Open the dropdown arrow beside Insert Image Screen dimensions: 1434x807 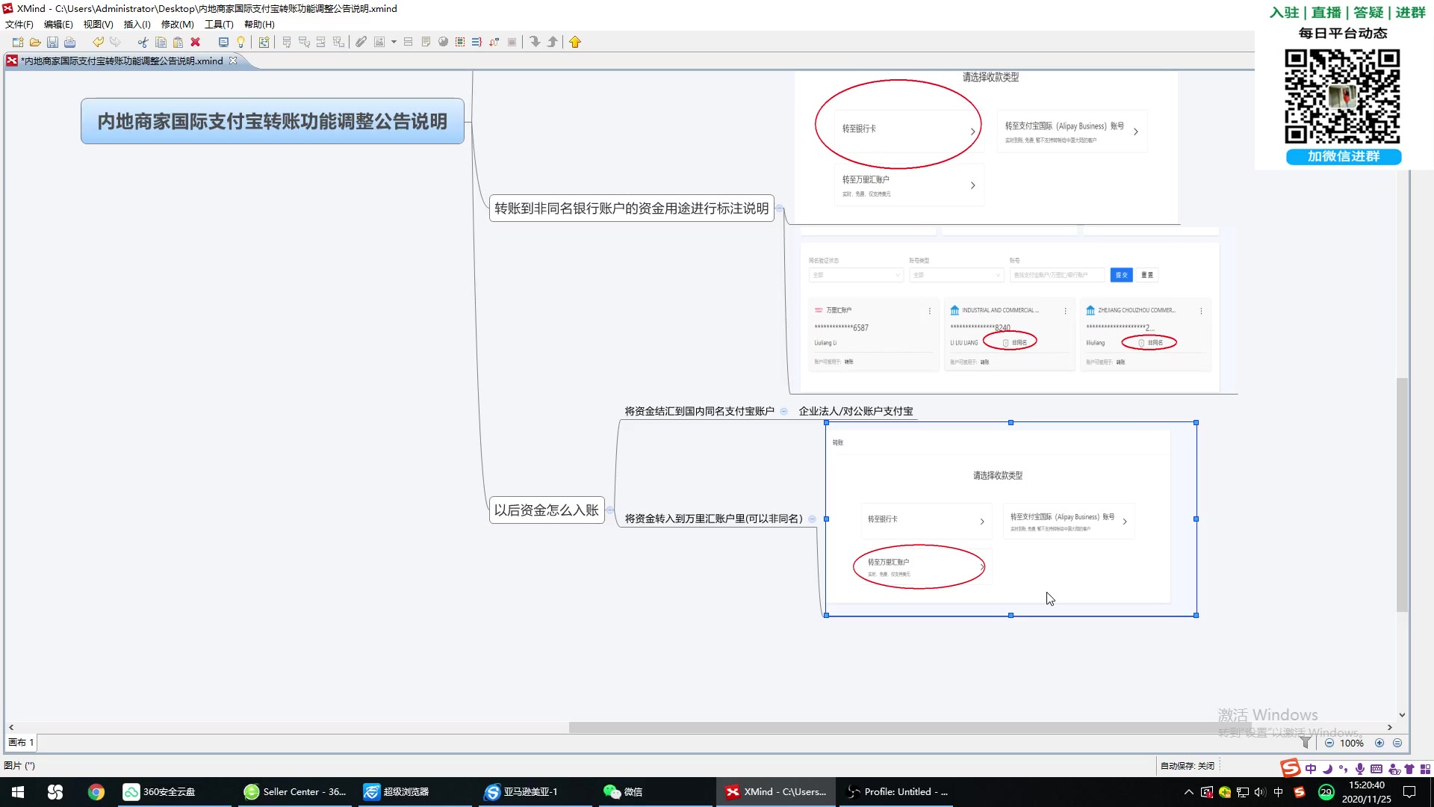tap(394, 42)
